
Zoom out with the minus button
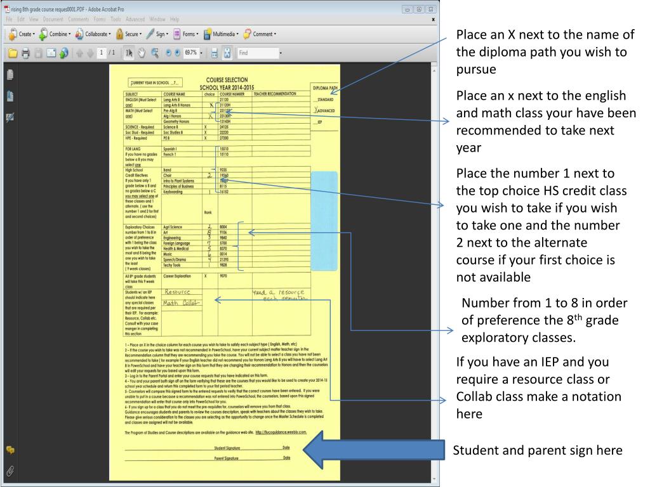click(x=168, y=53)
